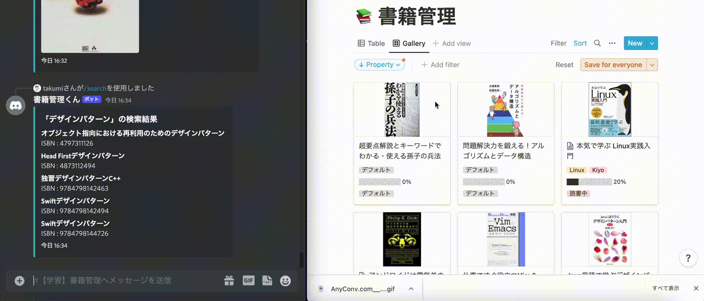This screenshot has height=301, width=704.
Task: Click the ボット badge
Action: pyautogui.click(x=92, y=100)
